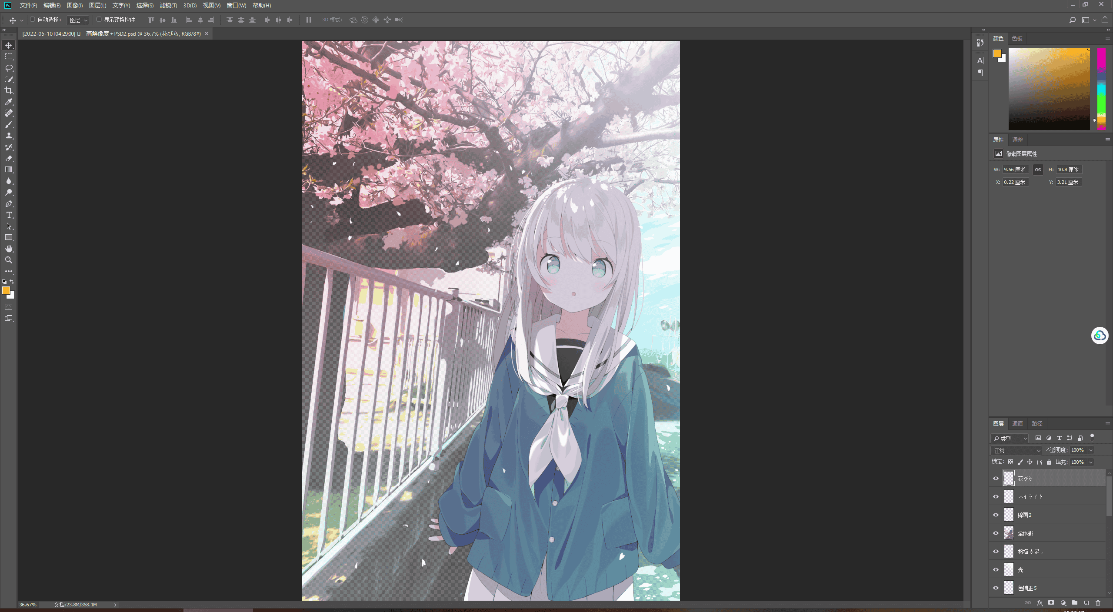The image size is (1113, 612).
Task: Switch to the 通道 tab
Action: [1017, 424]
